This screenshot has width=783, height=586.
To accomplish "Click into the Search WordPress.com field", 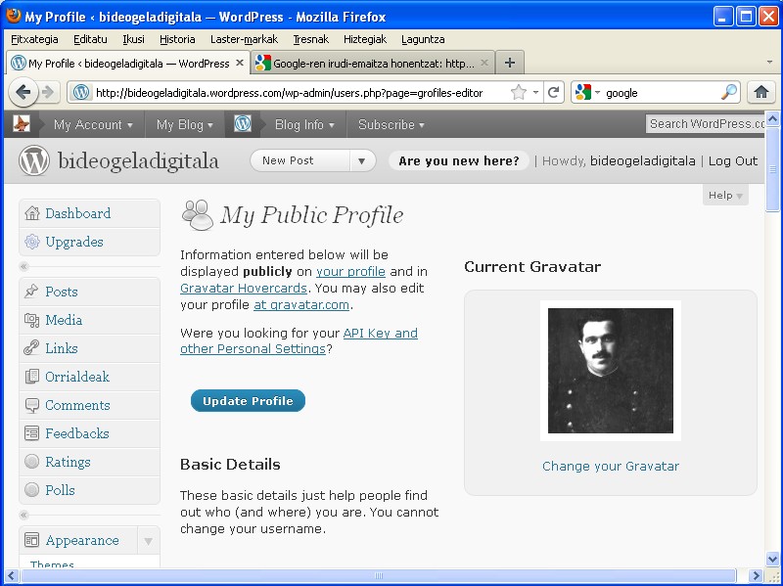I will tap(705, 124).
